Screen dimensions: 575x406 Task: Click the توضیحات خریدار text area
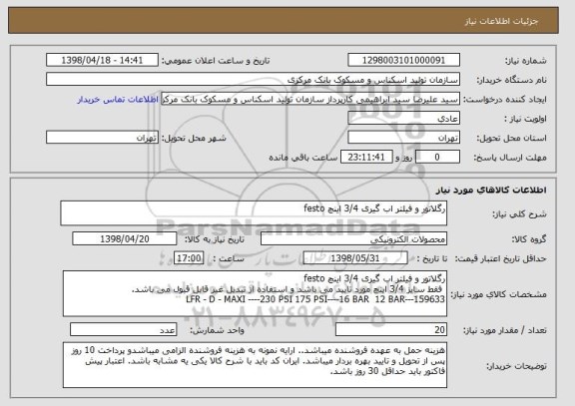tap(255, 365)
